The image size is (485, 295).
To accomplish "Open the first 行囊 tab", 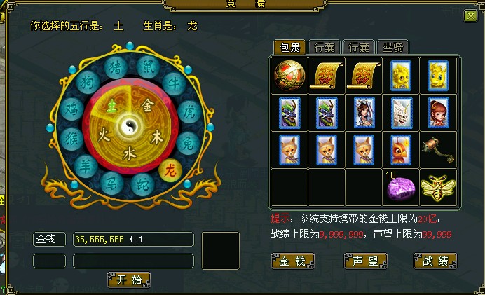I will point(325,48).
